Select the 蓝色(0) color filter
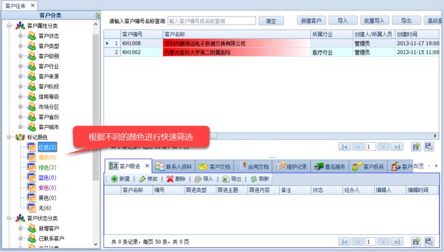Screen dimensions: 444x252 47,178
